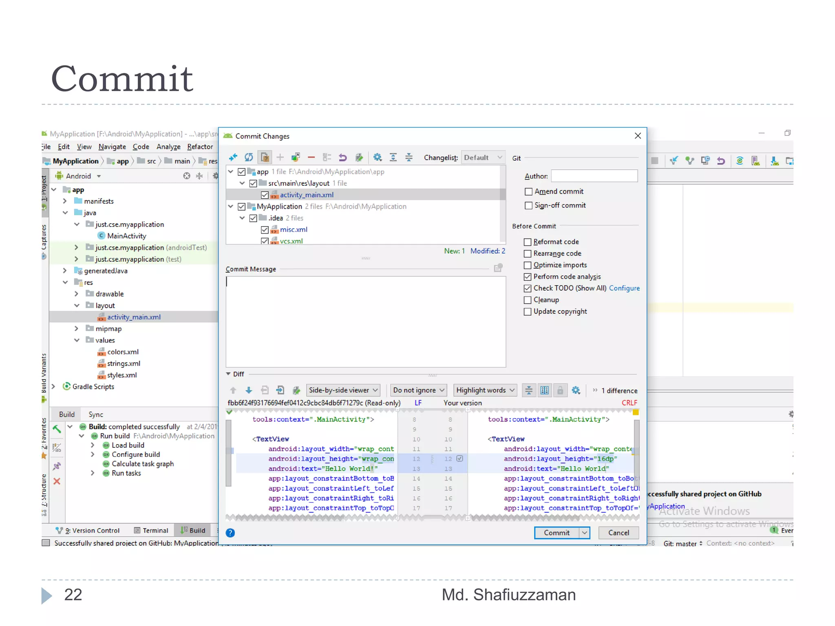Go to next difference with down arrow
835x626 pixels.
[249, 390]
